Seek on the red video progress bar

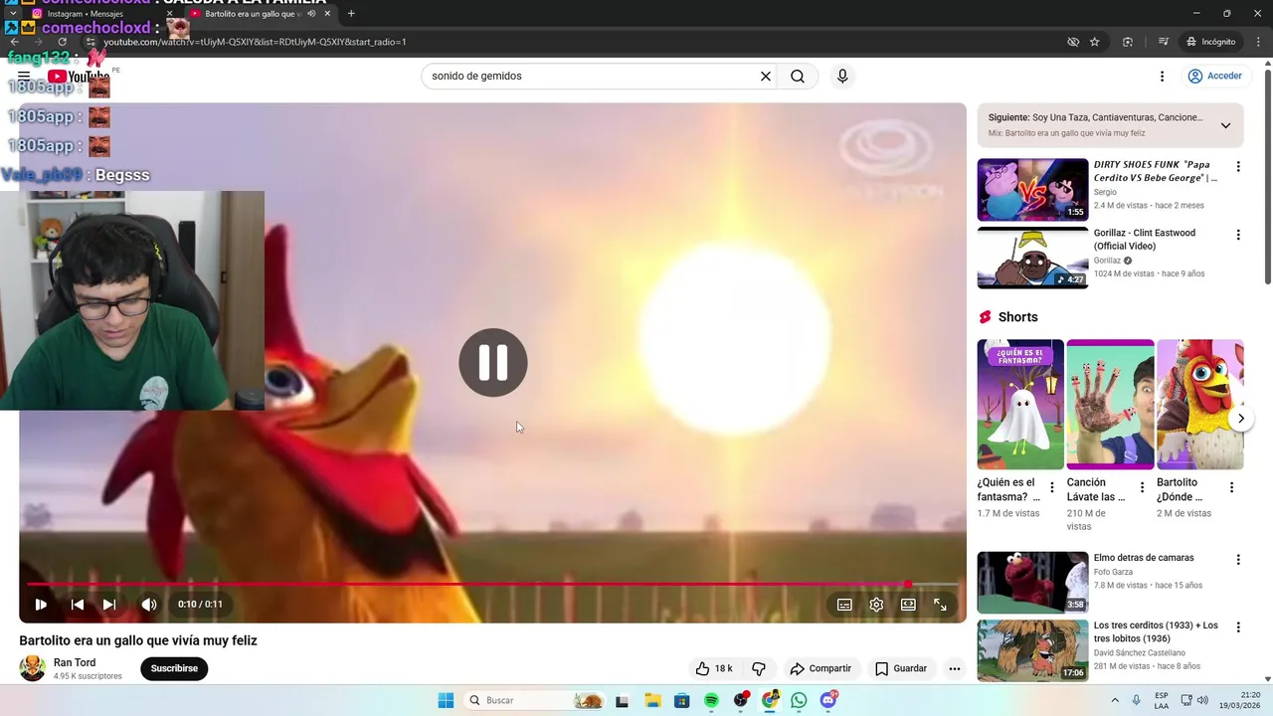pos(492,584)
